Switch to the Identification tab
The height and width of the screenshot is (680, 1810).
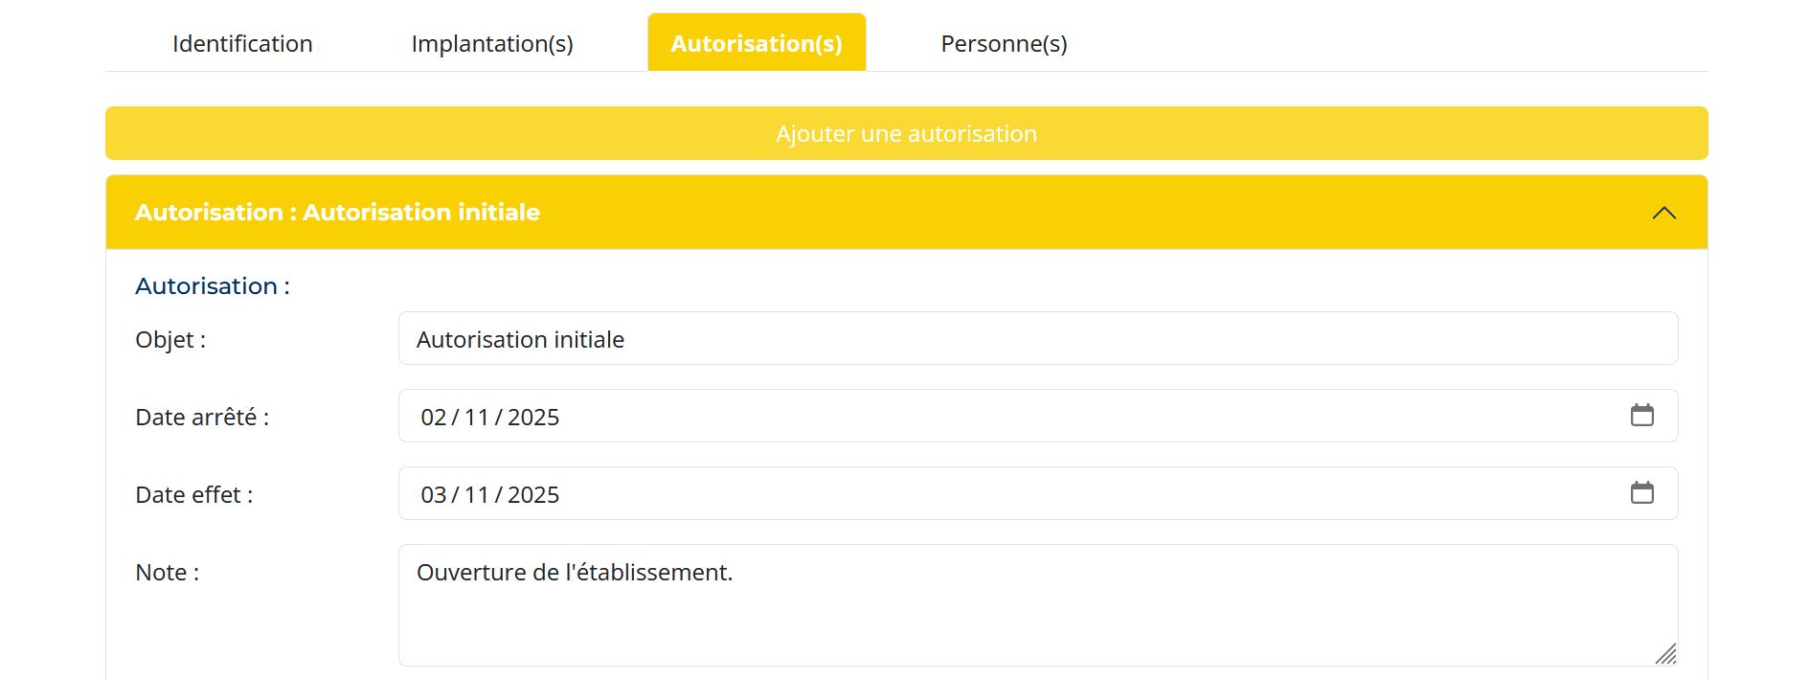242,44
